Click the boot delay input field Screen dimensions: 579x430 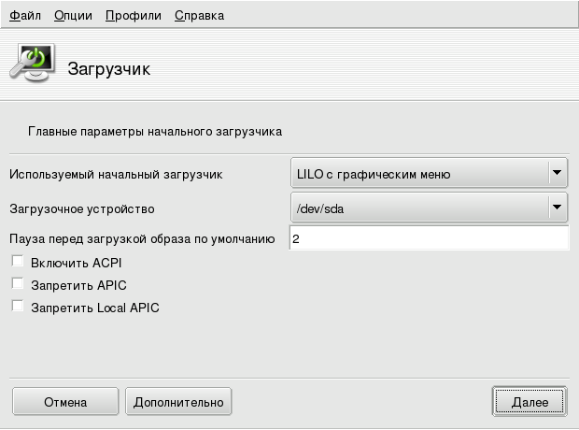click(429, 239)
